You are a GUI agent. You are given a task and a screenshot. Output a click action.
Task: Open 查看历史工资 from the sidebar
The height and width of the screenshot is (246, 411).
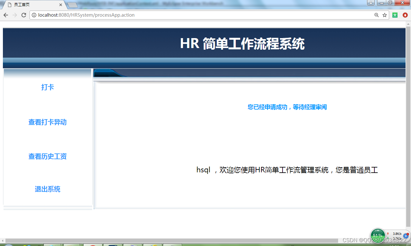[x=47, y=156]
